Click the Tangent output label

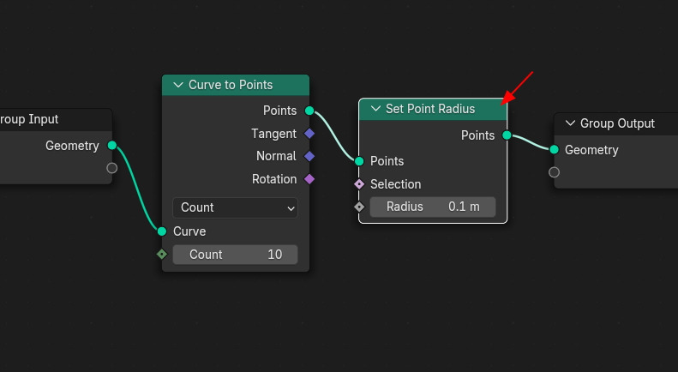coord(273,134)
